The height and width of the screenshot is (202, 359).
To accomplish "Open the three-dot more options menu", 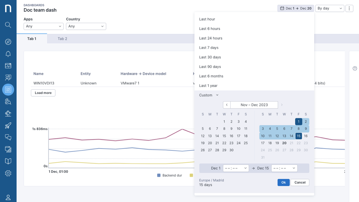I will (349, 8).
